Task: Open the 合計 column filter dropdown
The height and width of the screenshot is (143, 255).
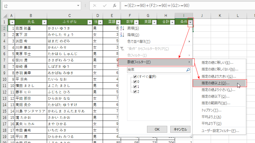Action: point(172,22)
